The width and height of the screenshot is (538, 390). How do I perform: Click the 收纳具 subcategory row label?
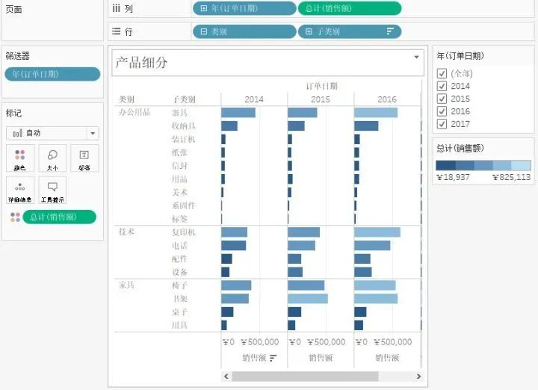point(184,126)
